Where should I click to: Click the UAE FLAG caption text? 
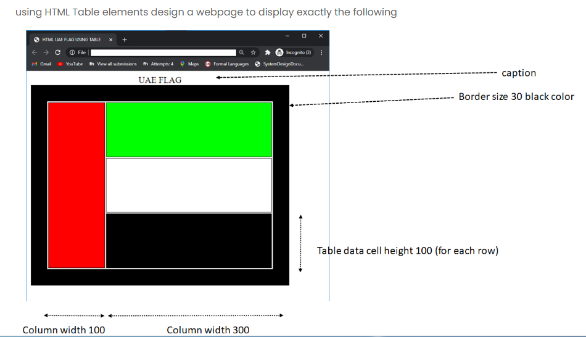click(x=160, y=80)
